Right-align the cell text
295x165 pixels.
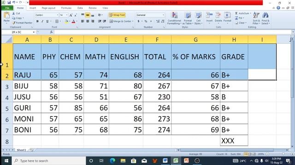pyautogui.click(x=93, y=22)
